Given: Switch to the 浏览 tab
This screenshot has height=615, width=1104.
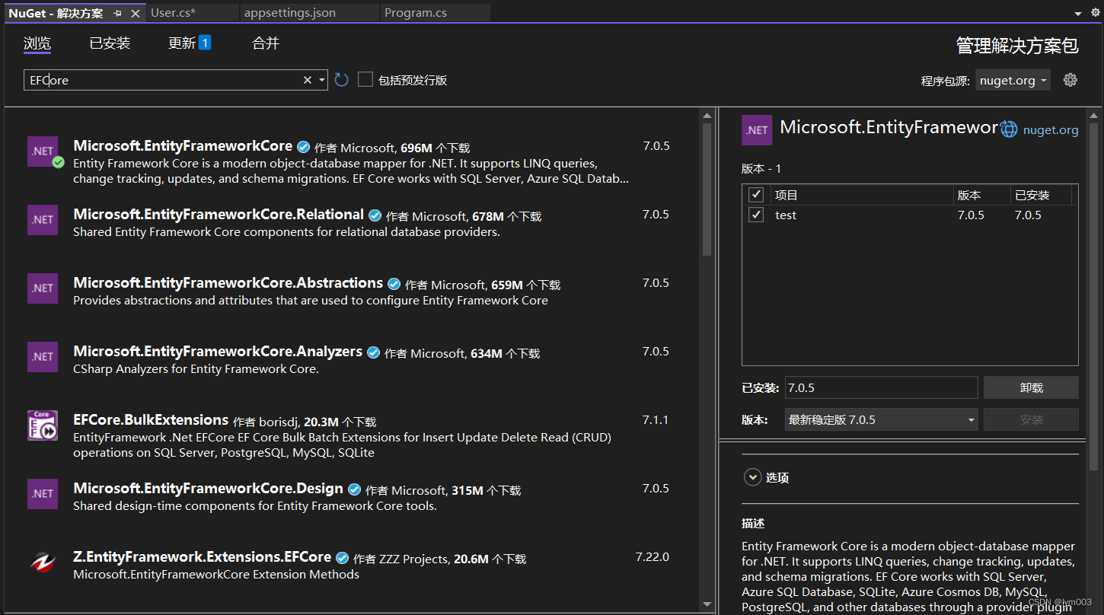Looking at the screenshot, I should click(37, 43).
